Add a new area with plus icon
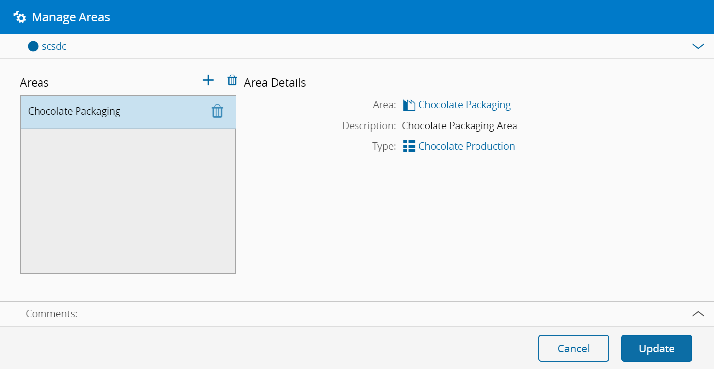This screenshot has width=714, height=369. [208, 81]
